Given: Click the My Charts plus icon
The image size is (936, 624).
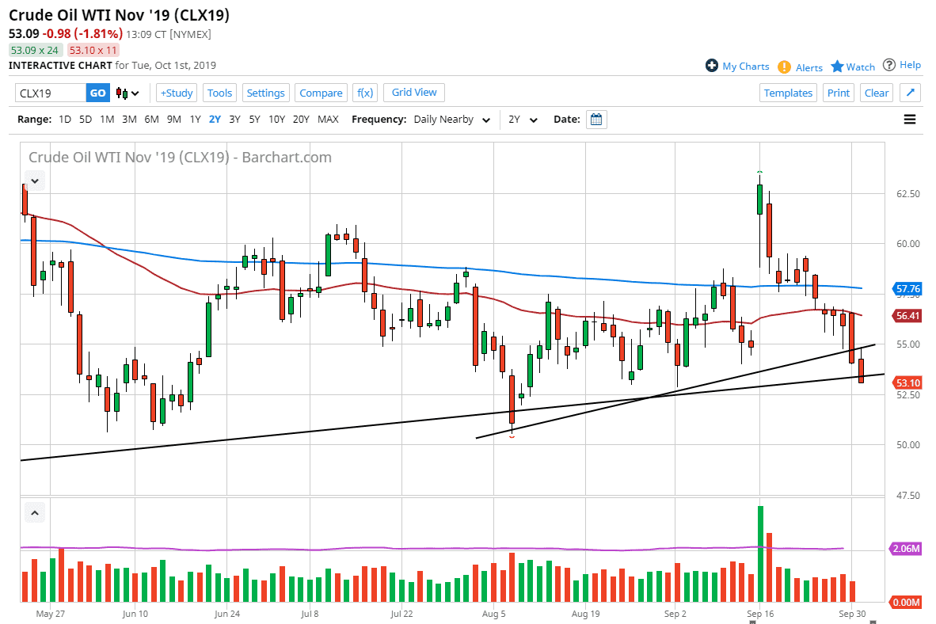Looking at the screenshot, I should 713,67.
